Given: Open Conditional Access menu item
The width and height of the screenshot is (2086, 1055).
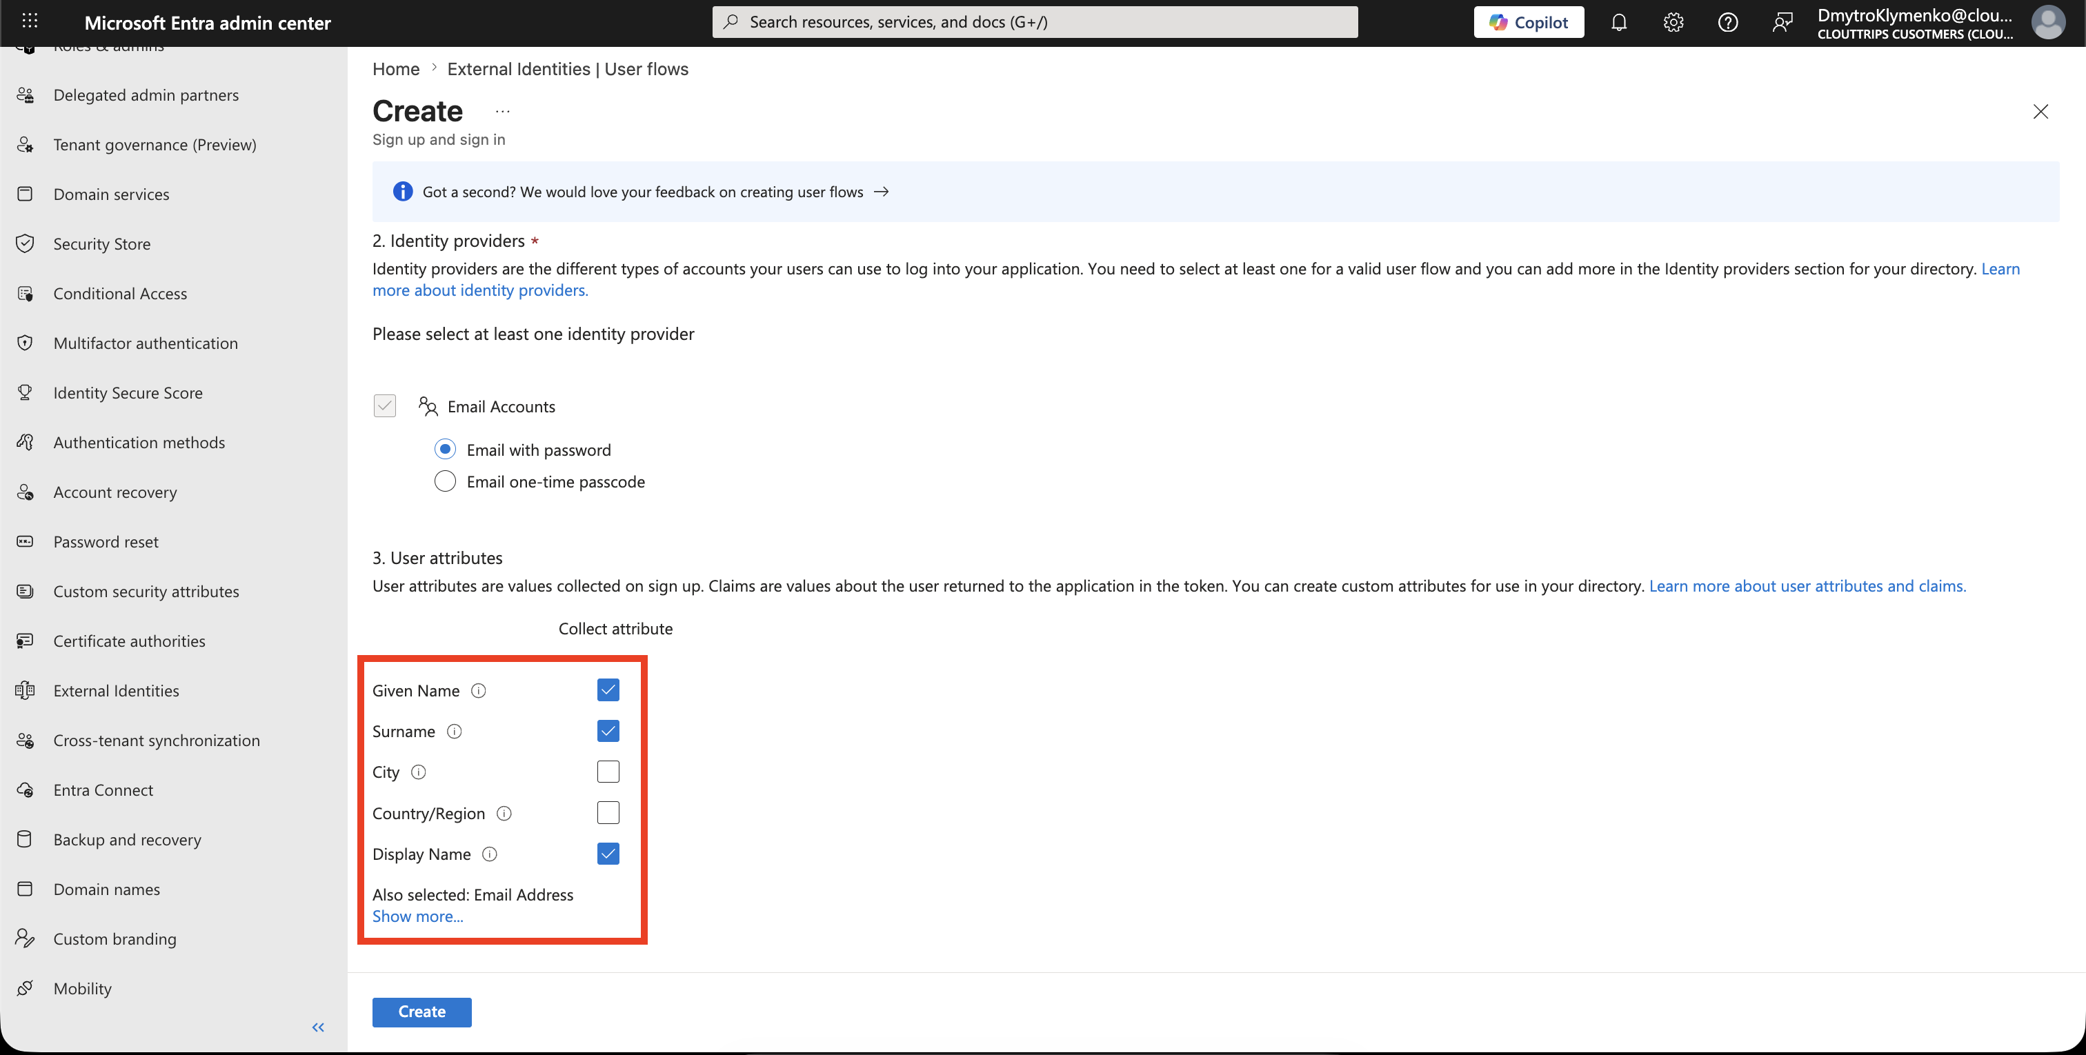Looking at the screenshot, I should tap(120, 294).
